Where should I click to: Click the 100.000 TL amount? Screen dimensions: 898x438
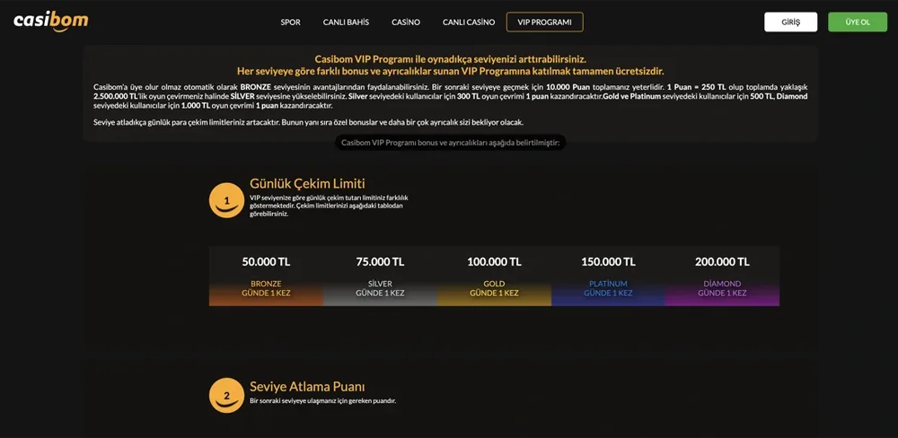pyautogui.click(x=494, y=262)
